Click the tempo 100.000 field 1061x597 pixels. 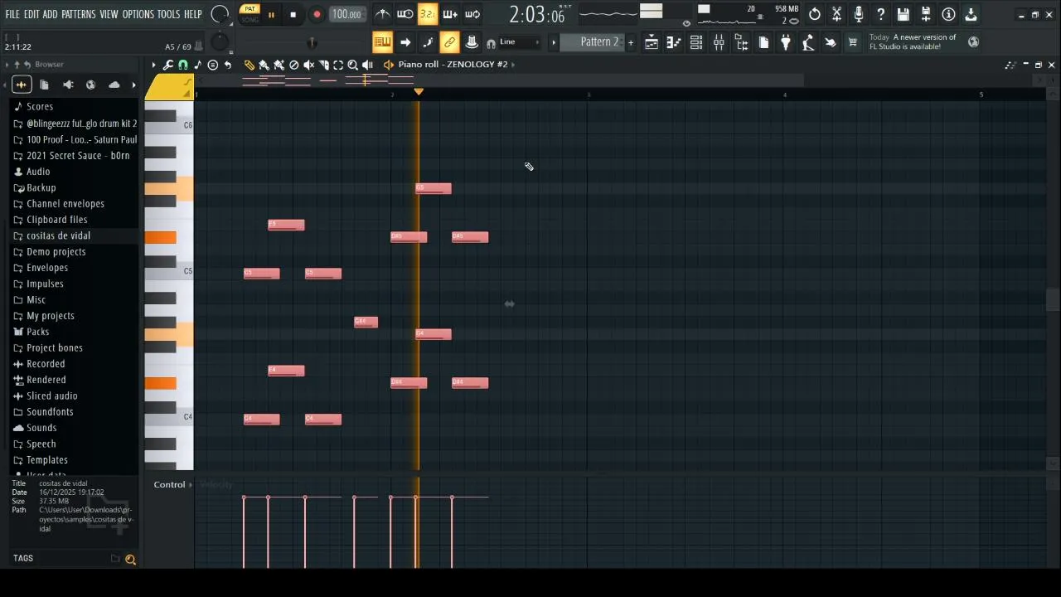[x=346, y=14]
